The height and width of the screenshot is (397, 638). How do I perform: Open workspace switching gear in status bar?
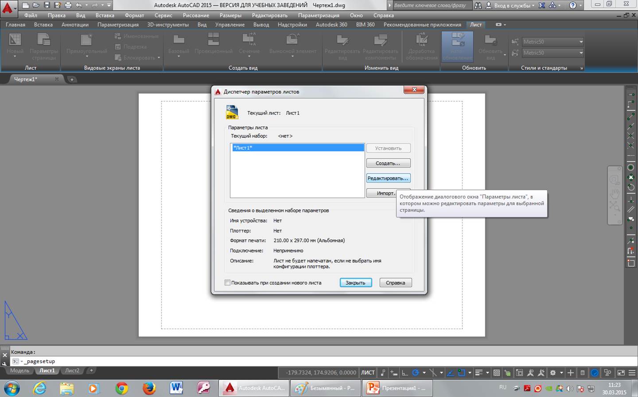[553, 373]
